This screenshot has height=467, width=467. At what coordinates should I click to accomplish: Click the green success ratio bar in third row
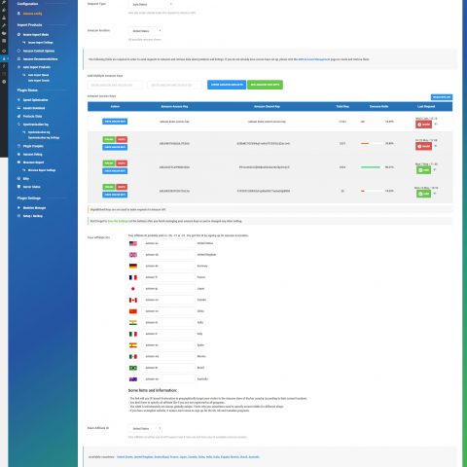coord(371,167)
